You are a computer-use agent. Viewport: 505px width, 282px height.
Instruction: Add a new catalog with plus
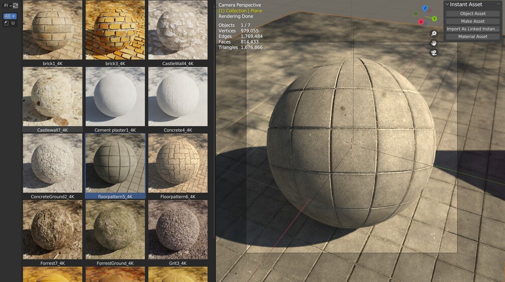(x=14, y=16)
